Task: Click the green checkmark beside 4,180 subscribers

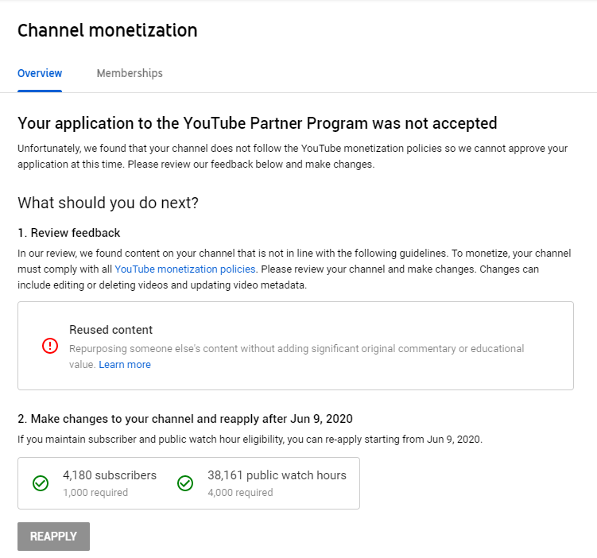Action: point(41,483)
